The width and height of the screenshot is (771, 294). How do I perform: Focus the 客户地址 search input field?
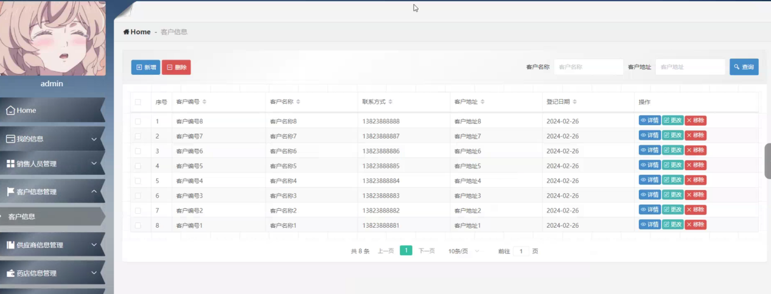click(x=691, y=67)
